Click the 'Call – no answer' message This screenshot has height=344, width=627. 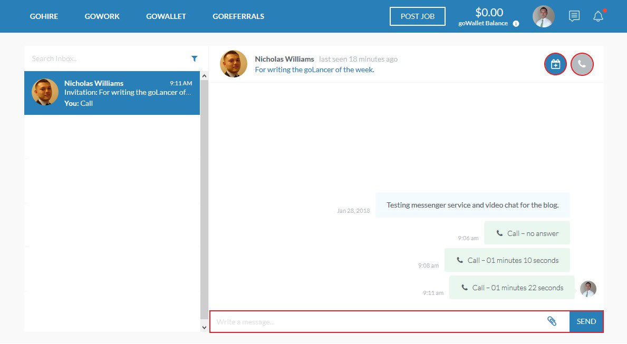(527, 233)
